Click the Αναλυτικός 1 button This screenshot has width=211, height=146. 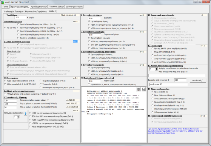coord(198,80)
